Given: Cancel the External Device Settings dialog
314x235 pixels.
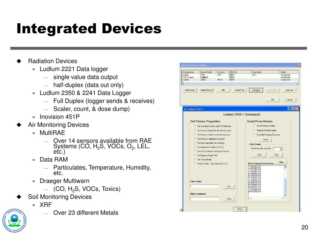Looking at the screenshot, I should [289, 99].
